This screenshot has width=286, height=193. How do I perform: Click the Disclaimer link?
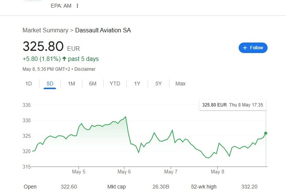(x=85, y=69)
